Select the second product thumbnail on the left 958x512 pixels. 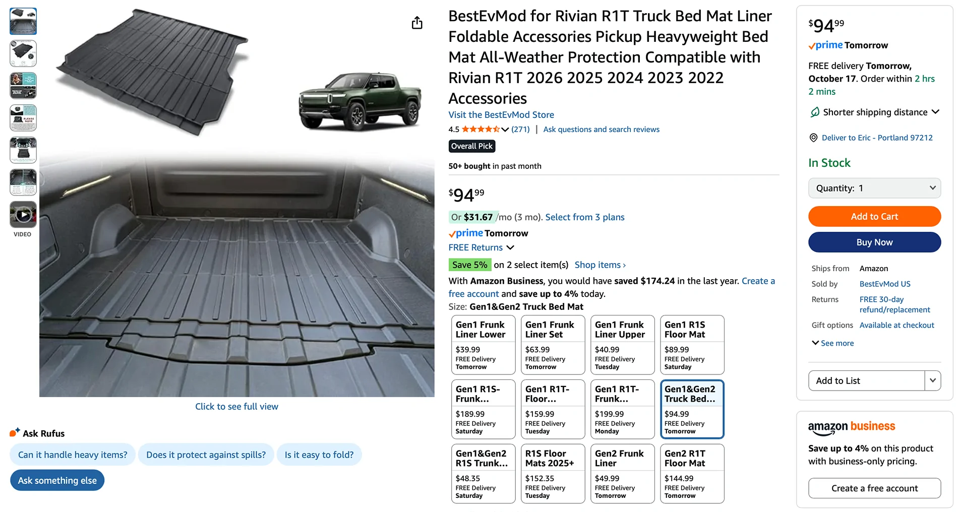point(23,53)
